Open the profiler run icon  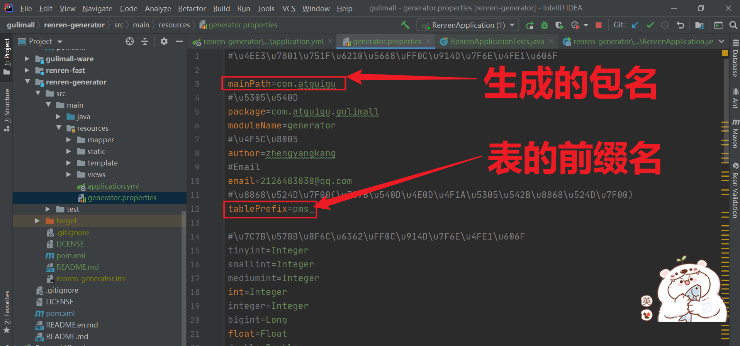[x=575, y=25]
